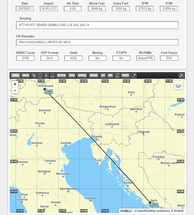194x215 pixels.
Task: Click the Zagreb city label on map
Action: pyautogui.click(x=144, y=132)
